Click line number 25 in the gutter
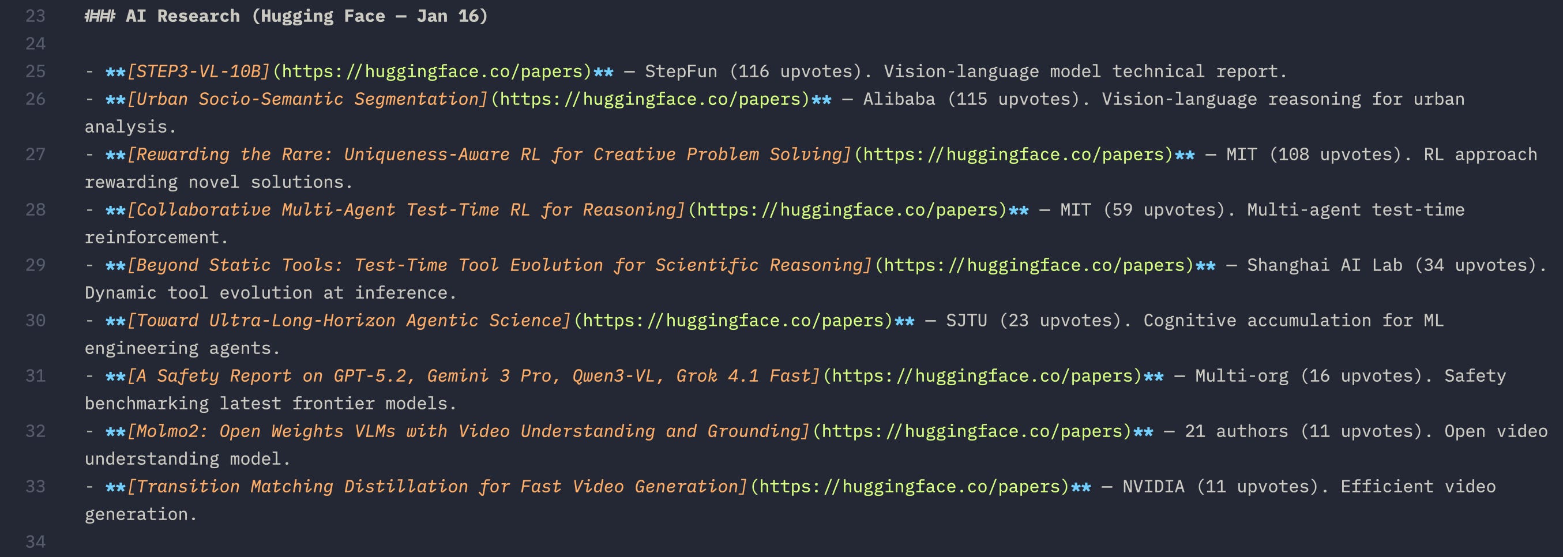The width and height of the screenshot is (1563, 557). click(x=35, y=71)
